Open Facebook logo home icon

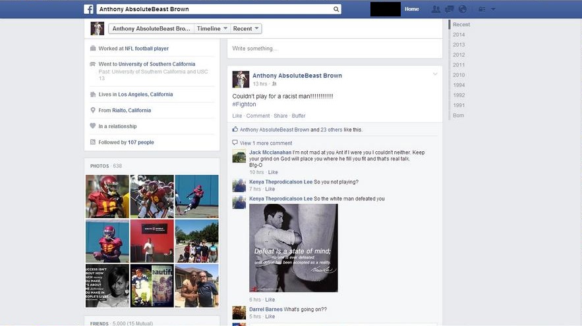[x=88, y=9]
